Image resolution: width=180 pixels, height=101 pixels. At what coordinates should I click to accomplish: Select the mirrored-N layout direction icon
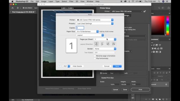pos(108,44)
